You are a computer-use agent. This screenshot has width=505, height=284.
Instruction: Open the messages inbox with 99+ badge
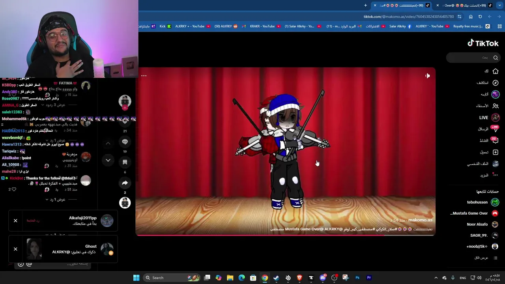click(495, 129)
